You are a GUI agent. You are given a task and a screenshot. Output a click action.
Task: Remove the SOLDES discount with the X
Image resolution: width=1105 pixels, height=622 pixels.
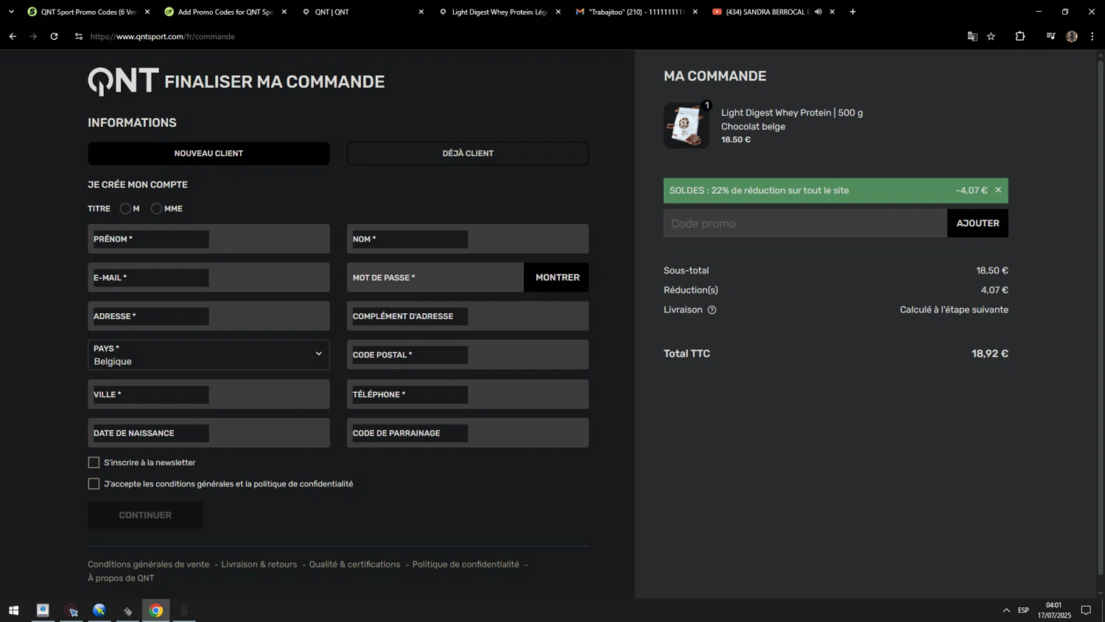(998, 190)
